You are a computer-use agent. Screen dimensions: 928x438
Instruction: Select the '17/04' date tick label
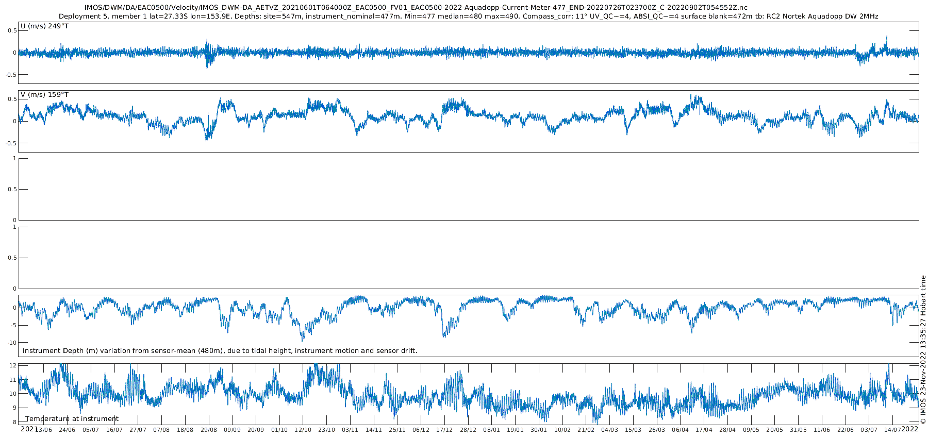[704, 430]
